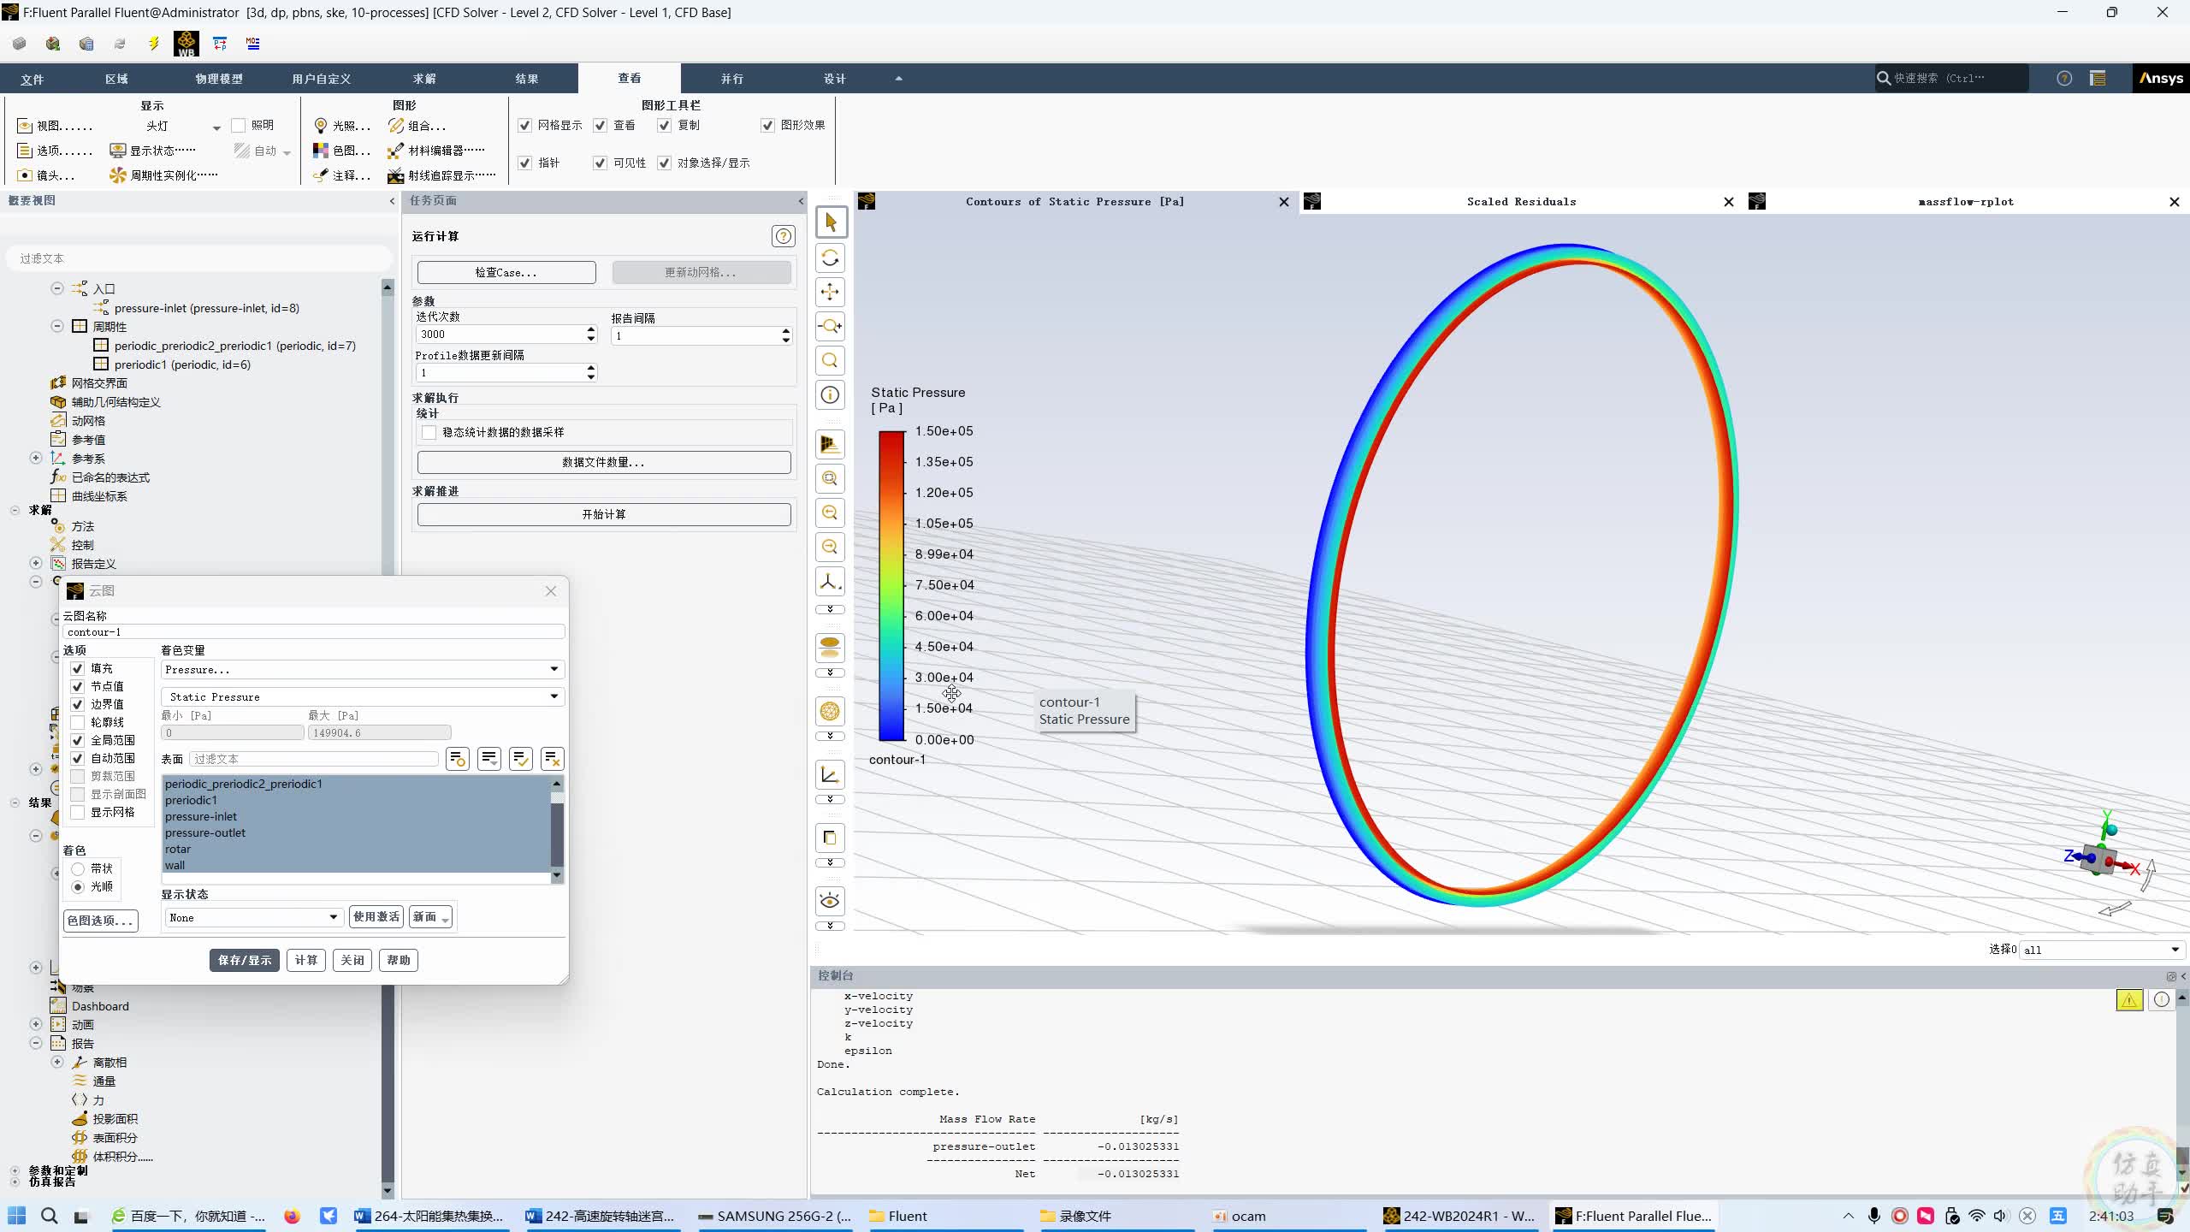This screenshot has width=2190, height=1232.
Task: Expand the 报告定义 tree node
Action: coord(36,563)
